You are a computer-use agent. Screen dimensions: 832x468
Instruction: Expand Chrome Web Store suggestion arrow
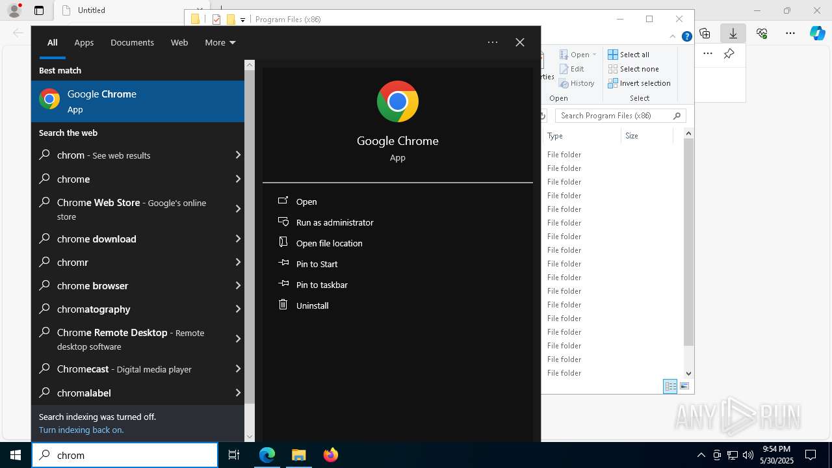tap(238, 209)
